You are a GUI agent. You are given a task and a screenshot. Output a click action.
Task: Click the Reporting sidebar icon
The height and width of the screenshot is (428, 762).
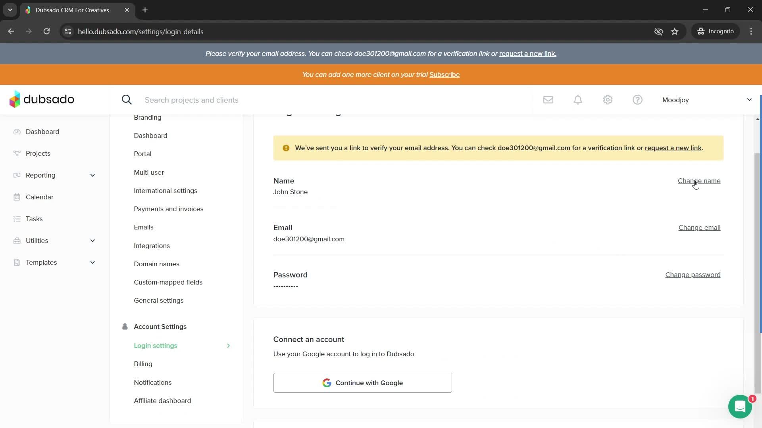(17, 175)
